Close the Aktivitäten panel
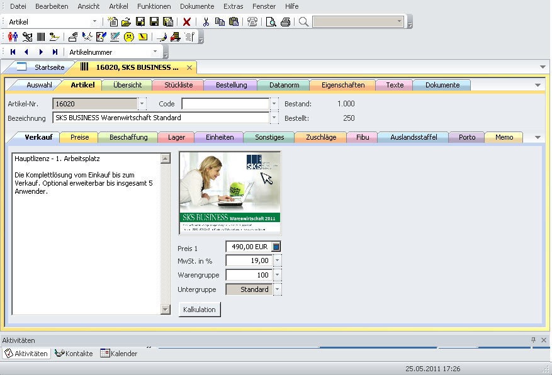 pyautogui.click(x=544, y=340)
